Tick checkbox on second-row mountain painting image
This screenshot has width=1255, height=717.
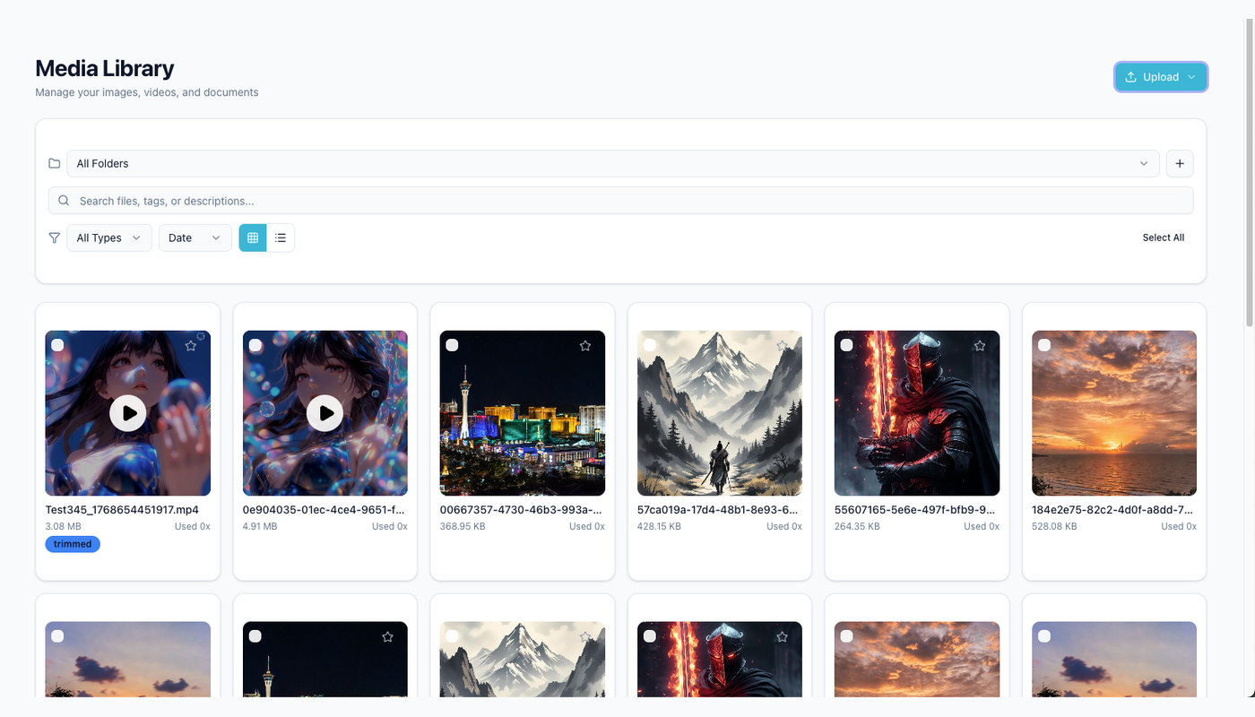click(x=452, y=636)
